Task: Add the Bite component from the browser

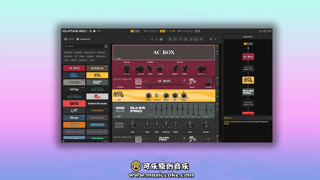Action: tap(74, 104)
